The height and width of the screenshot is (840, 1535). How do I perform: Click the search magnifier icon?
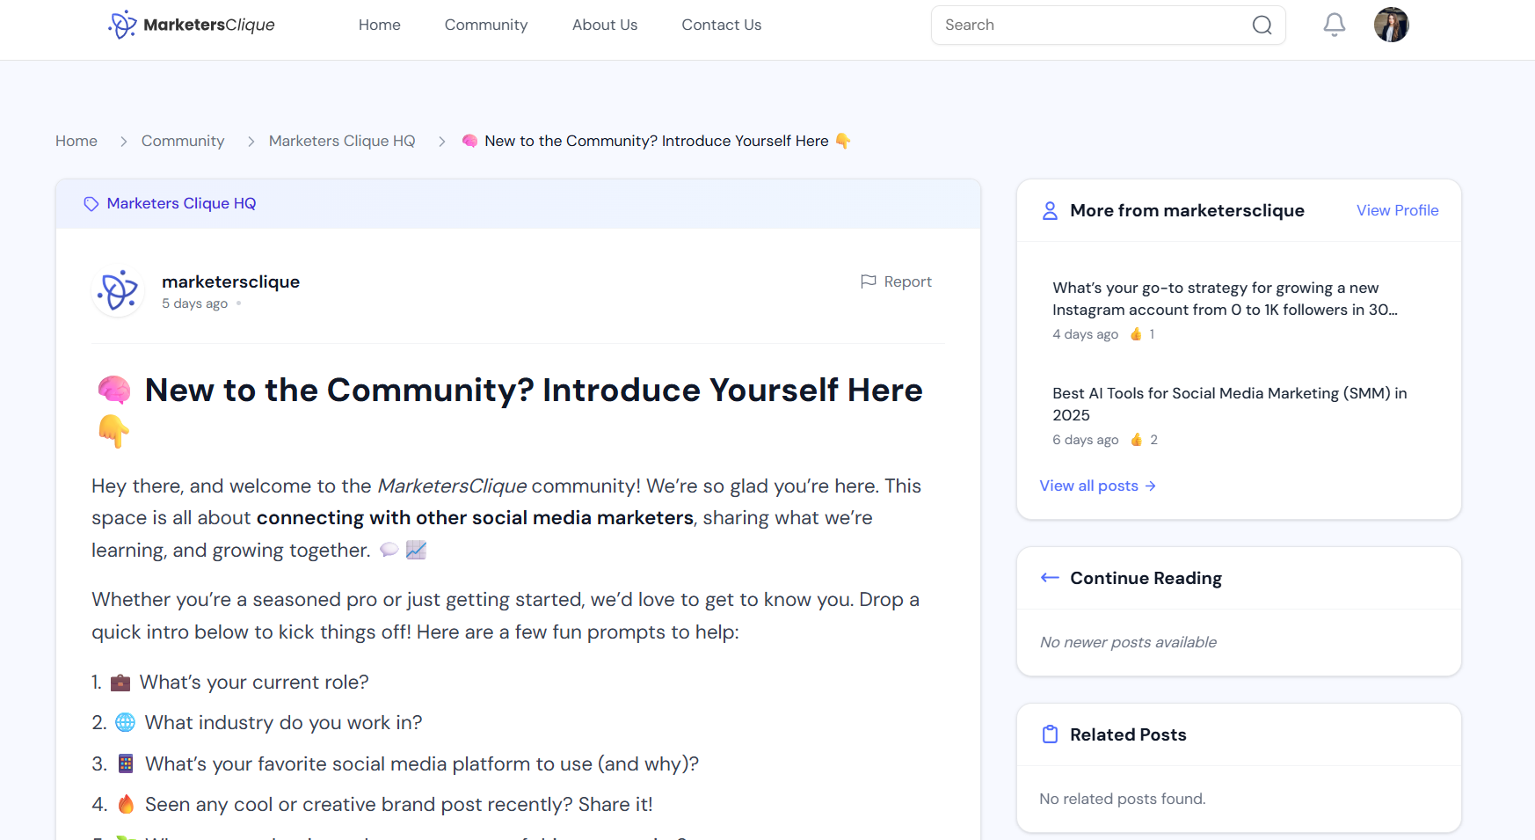coord(1262,25)
